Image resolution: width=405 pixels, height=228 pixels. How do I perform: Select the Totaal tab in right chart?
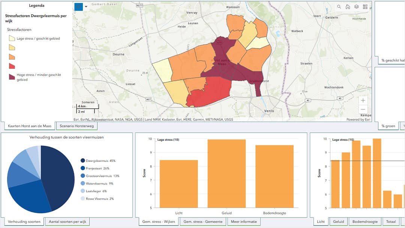[x=391, y=222]
